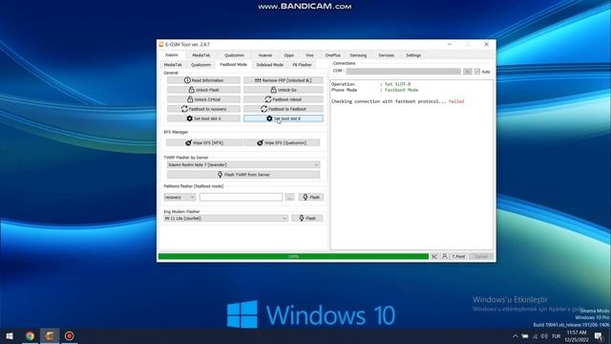Click the Wipe EFS [Qualcomm] button
The width and height of the screenshot is (611, 344).
282,142
